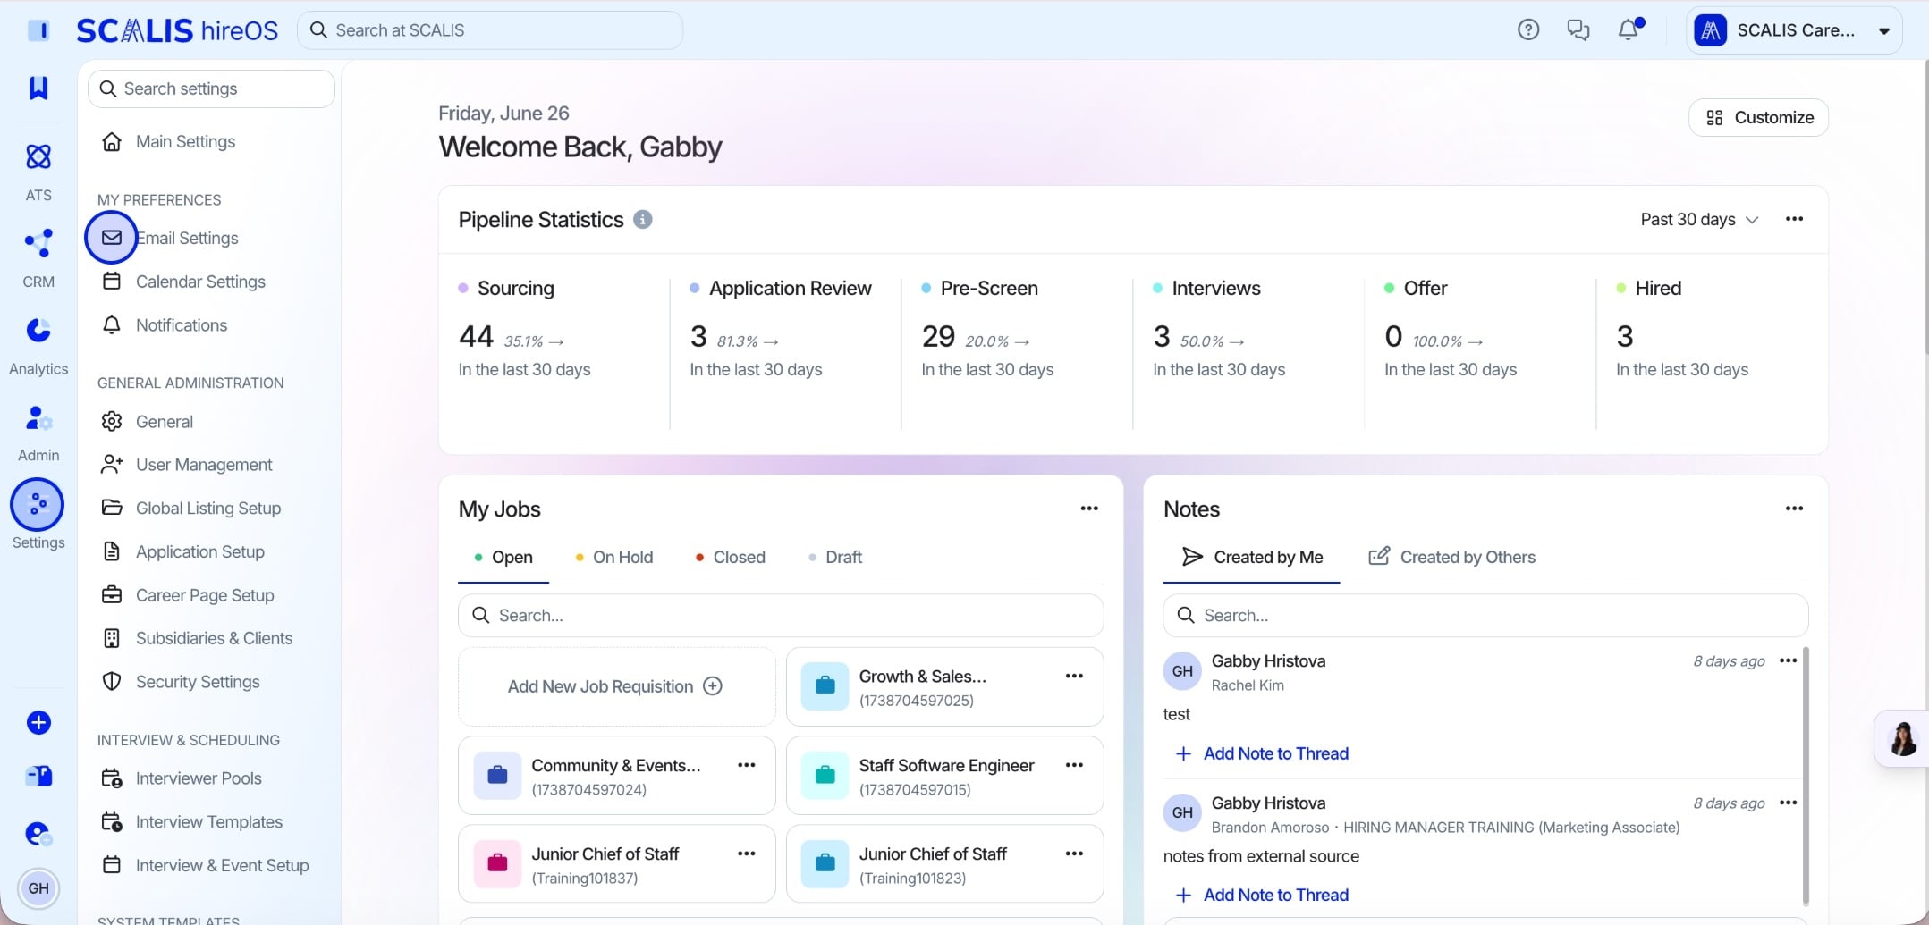
Task: Click Add New Job Requisition
Action: (x=616, y=686)
